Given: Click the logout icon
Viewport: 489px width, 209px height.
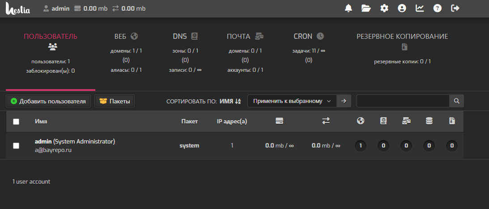Looking at the screenshot, I should pos(455,8).
